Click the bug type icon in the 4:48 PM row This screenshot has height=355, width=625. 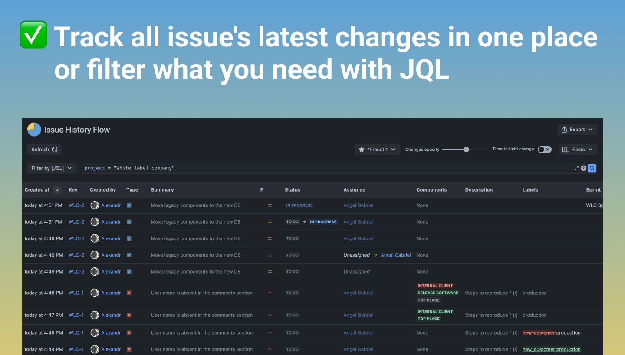(x=129, y=293)
